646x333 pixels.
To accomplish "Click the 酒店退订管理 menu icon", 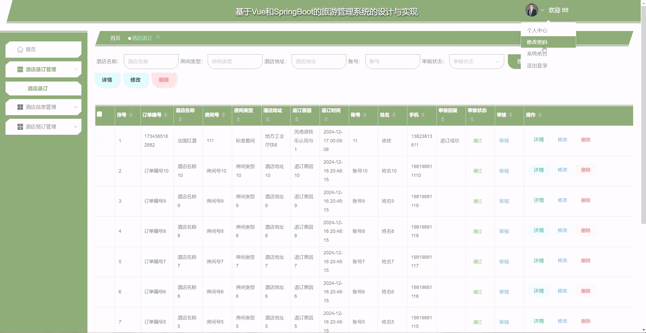I will 20,69.
